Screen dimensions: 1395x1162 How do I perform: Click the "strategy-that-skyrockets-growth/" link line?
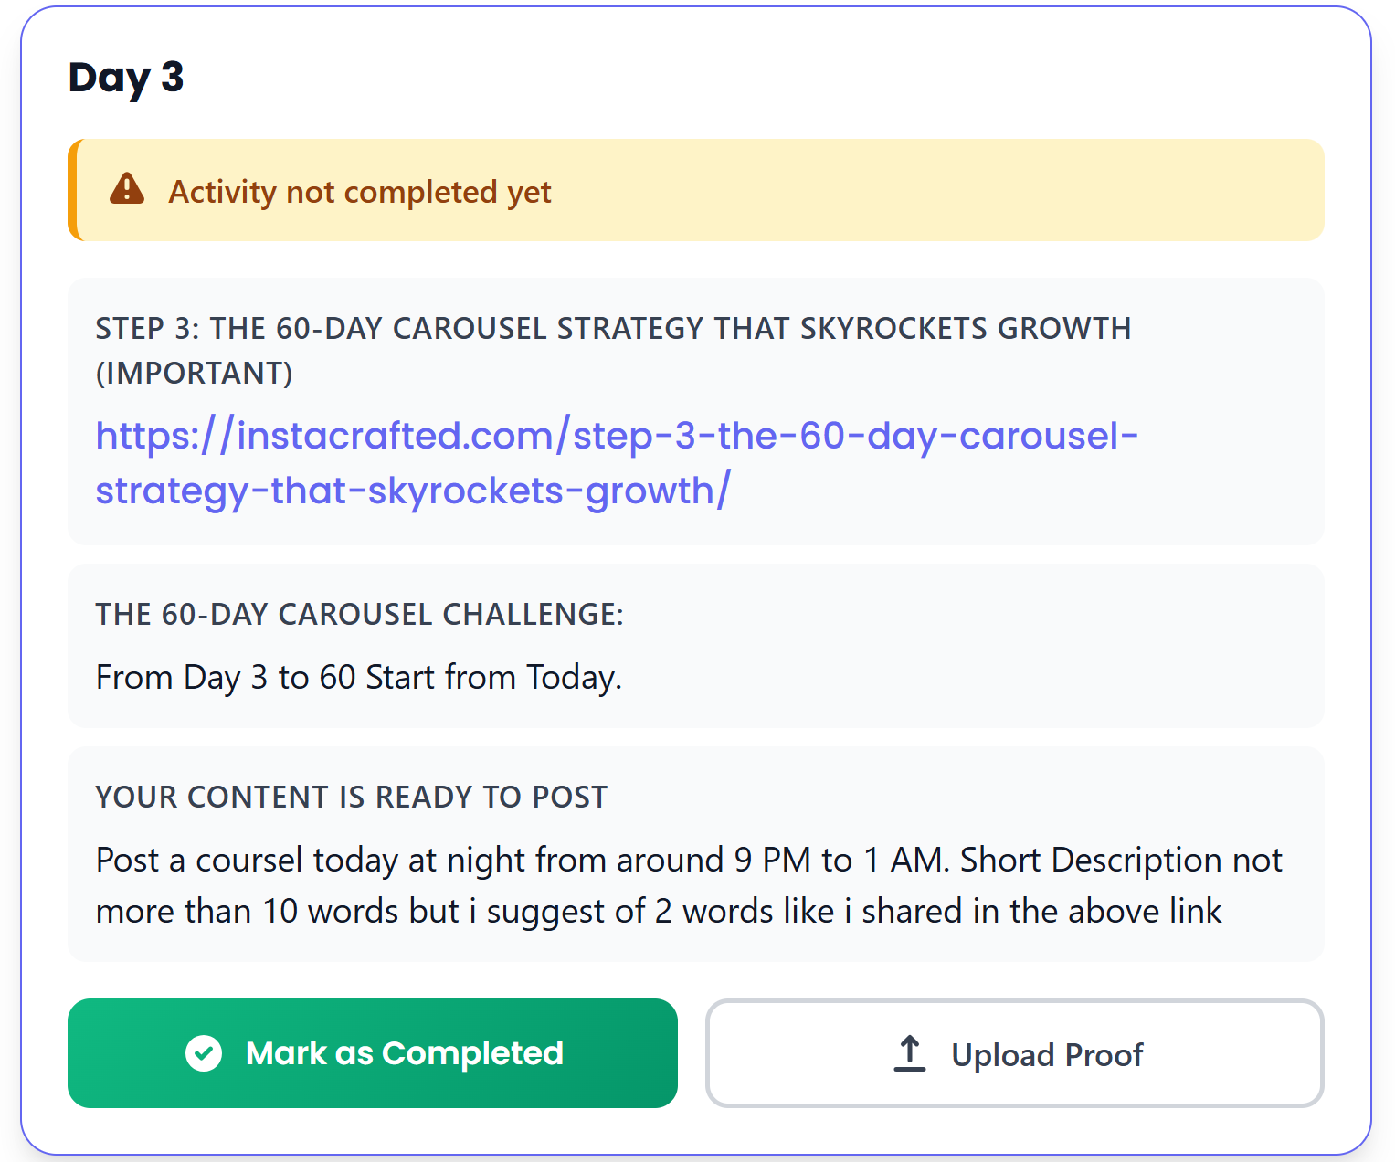pyautogui.click(x=413, y=491)
